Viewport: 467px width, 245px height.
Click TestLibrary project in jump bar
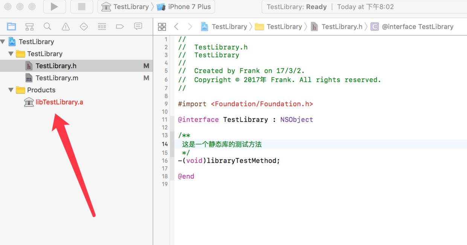pyautogui.click(x=224, y=26)
